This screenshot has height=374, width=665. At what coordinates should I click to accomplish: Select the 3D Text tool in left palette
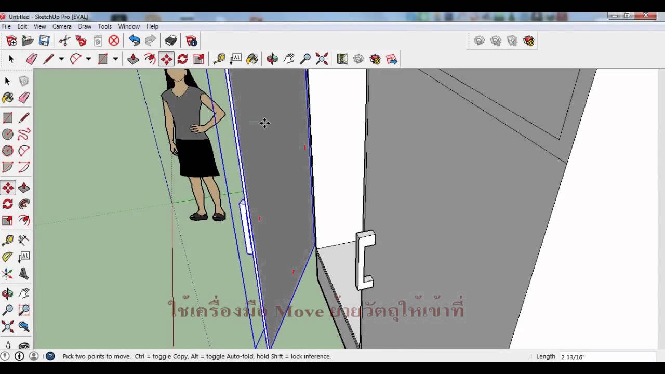coord(24,273)
